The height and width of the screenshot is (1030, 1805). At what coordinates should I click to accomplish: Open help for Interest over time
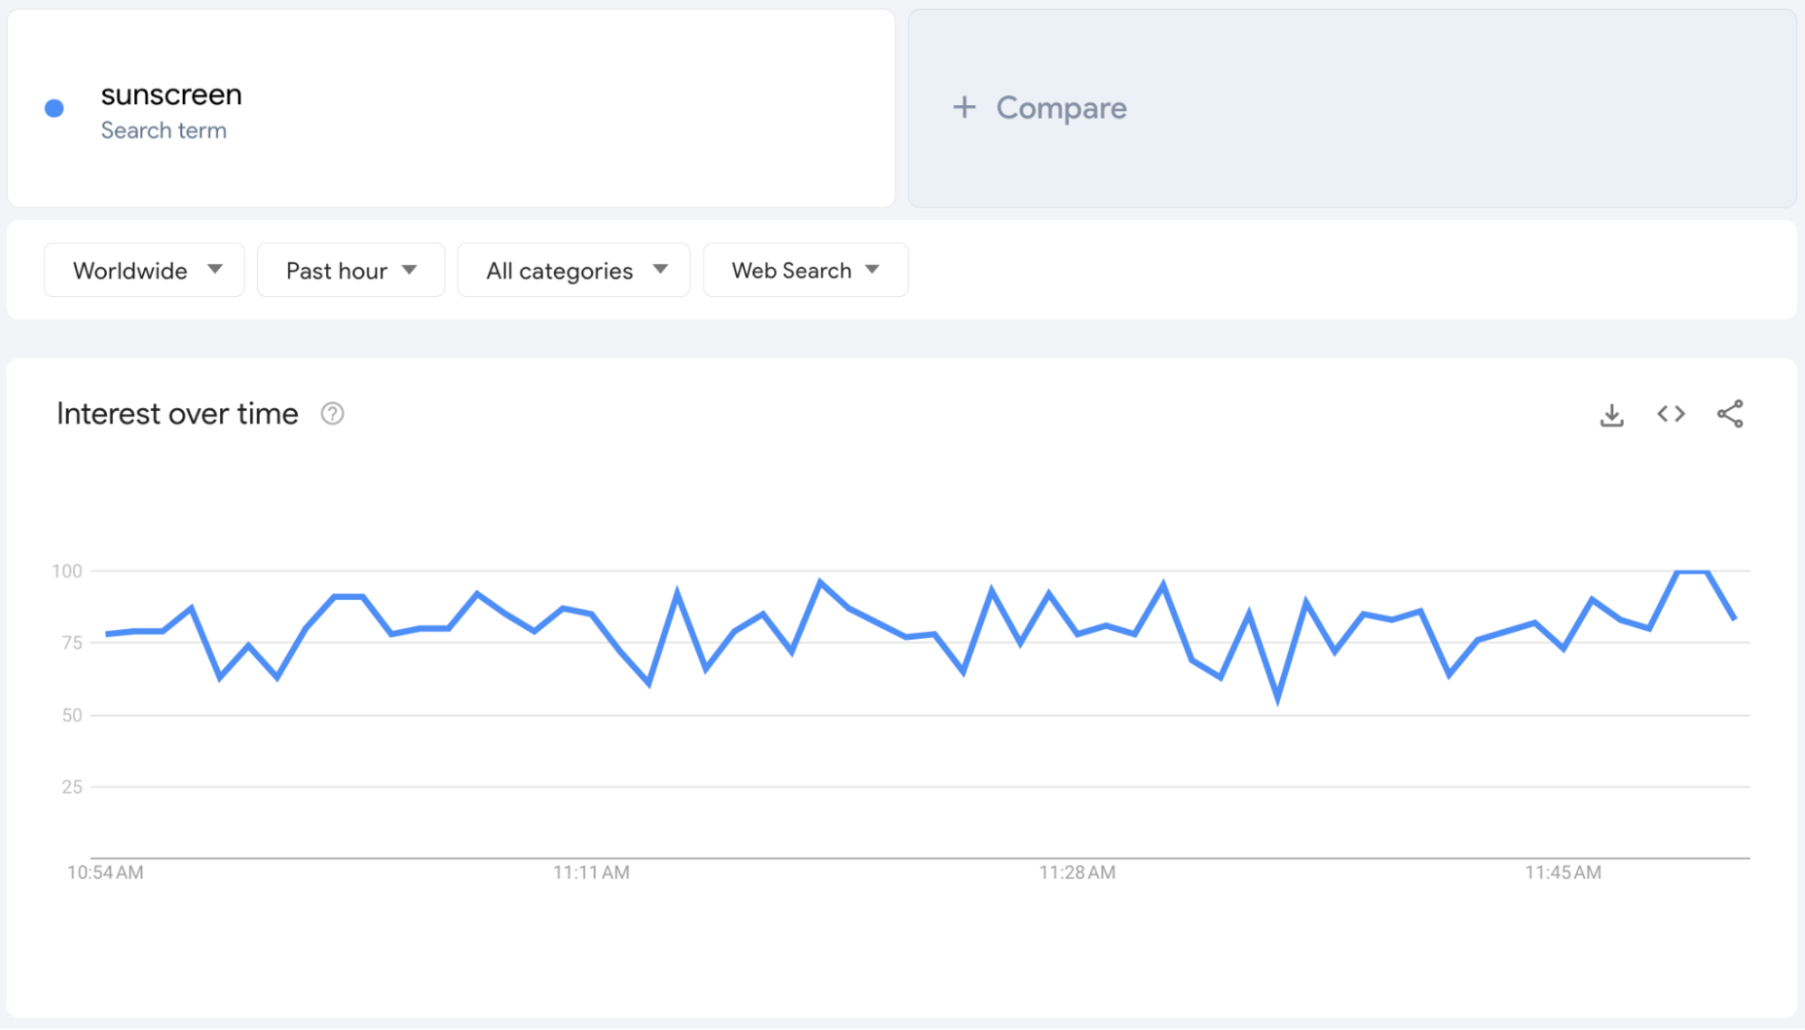tap(332, 414)
